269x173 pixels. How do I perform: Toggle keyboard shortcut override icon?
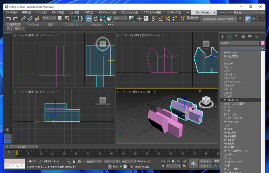click(146, 19)
